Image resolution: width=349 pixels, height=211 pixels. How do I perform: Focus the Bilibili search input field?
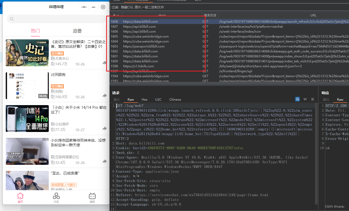56,19
